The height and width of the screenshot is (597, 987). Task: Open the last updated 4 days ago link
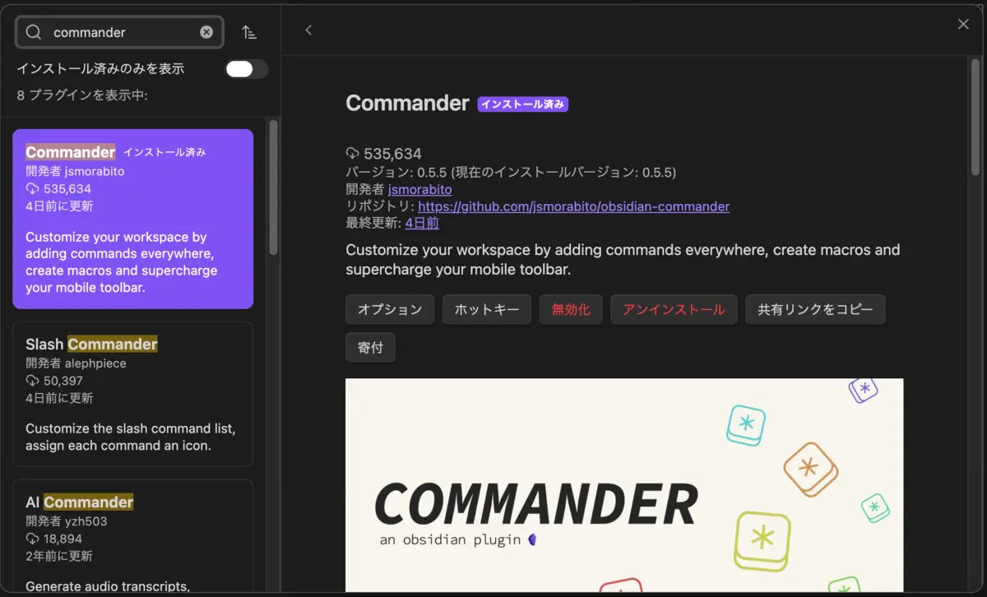[x=422, y=223]
